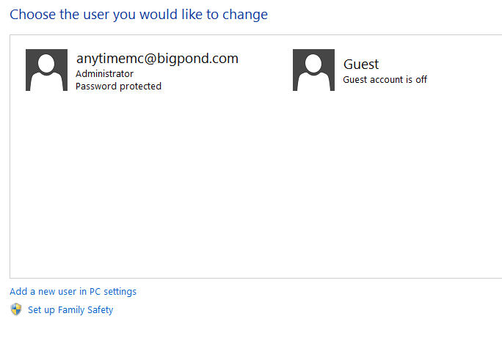502x338 pixels.
Task: Open Add a new user in PC settings
Action: tap(73, 292)
